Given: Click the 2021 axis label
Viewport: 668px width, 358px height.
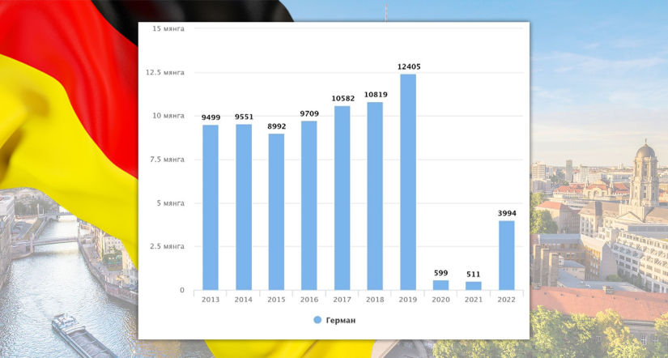Looking at the screenshot, I should click(x=474, y=300).
